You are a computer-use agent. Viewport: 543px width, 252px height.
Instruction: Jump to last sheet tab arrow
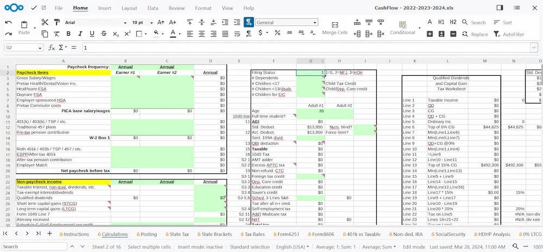(39, 234)
